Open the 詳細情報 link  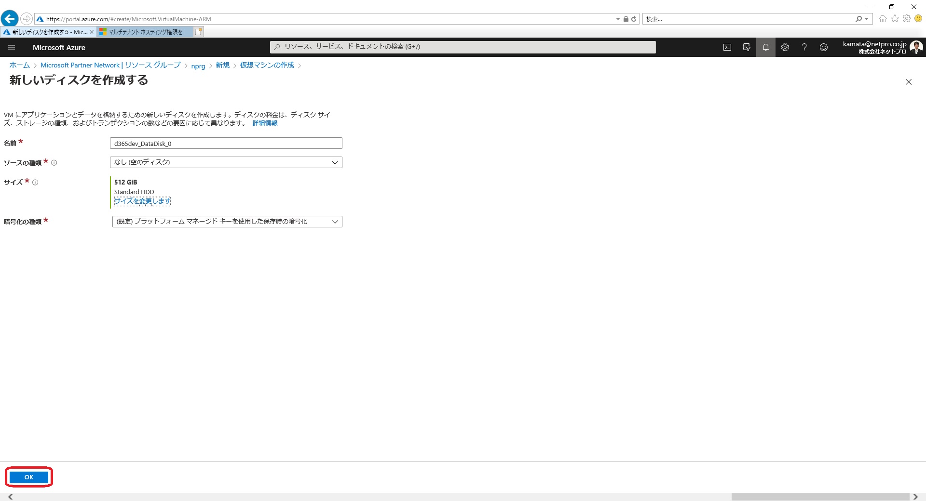pos(265,123)
